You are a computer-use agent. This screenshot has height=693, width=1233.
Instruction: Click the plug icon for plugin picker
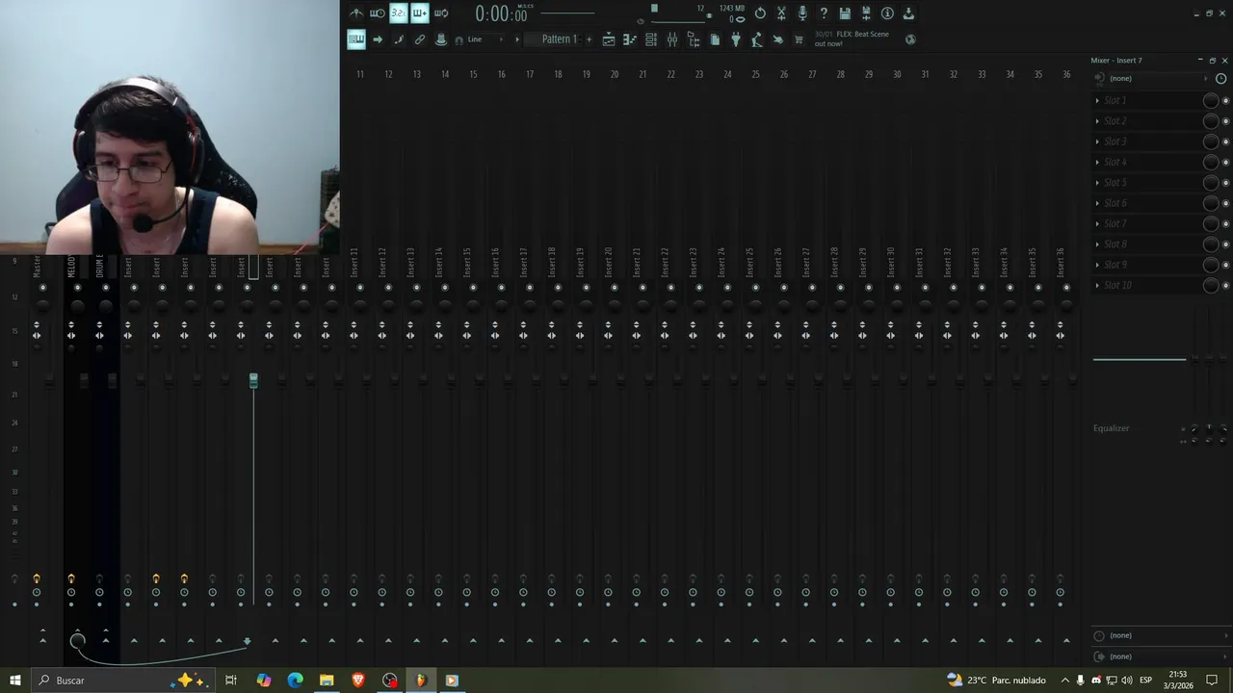(x=736, y=39)
